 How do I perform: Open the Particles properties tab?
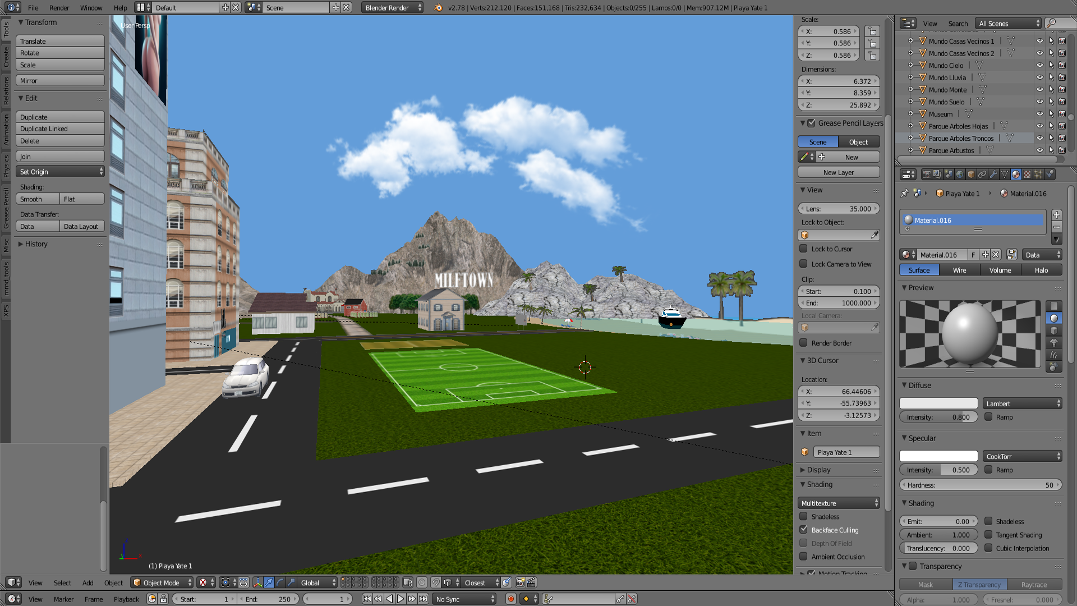tap(1038, 175)
